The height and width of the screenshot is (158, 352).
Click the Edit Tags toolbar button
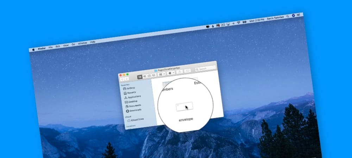188,71
